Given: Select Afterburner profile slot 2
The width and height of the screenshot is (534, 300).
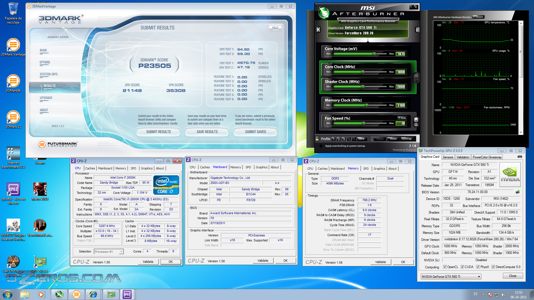Looking at the screenshot, I should point(338,139).
